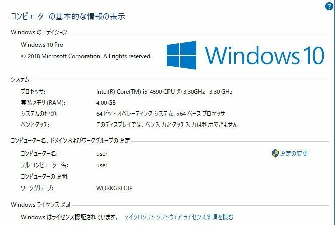
Task: Click the コンピューターの基本的な情報の表示 heading
Action: click(68, 16)
